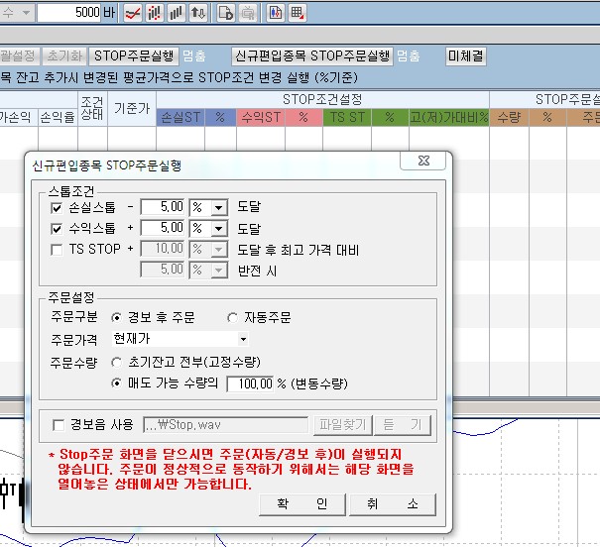The image size is (600, 547).
Task: Click the red candlestick chart toolbar icon
Action: [154, 13]
